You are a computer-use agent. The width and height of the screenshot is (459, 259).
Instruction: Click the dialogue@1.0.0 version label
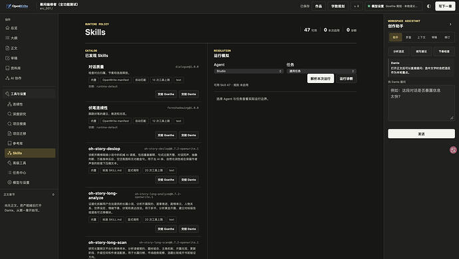tap(187, 66)
